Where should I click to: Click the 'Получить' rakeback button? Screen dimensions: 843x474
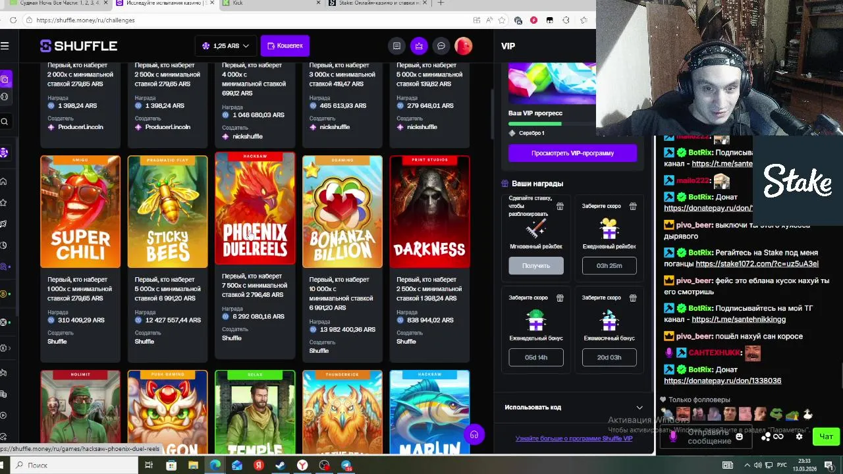pos(536,266)
